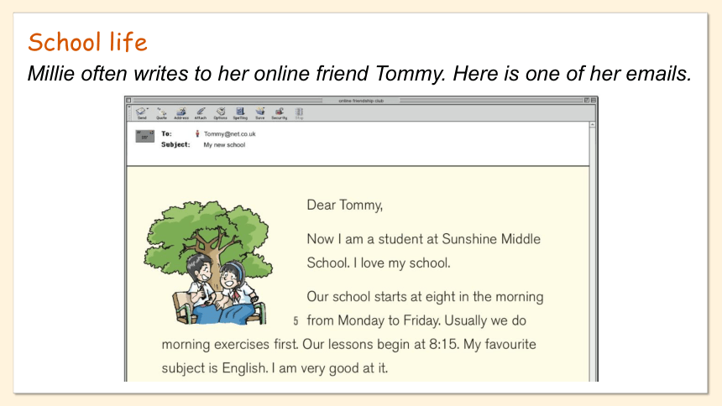Click the Save message icon

coord(260,112)
